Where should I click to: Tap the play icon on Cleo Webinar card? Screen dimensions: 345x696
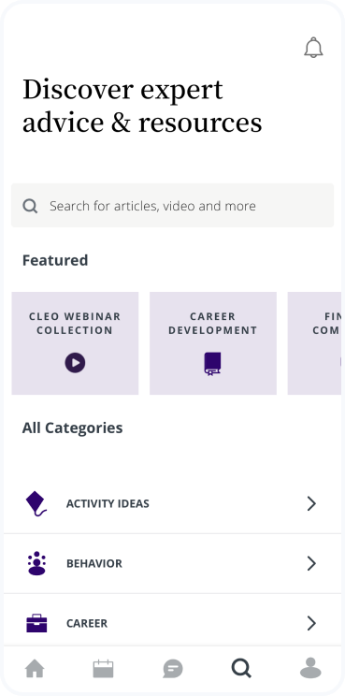[x=75, y=363]
